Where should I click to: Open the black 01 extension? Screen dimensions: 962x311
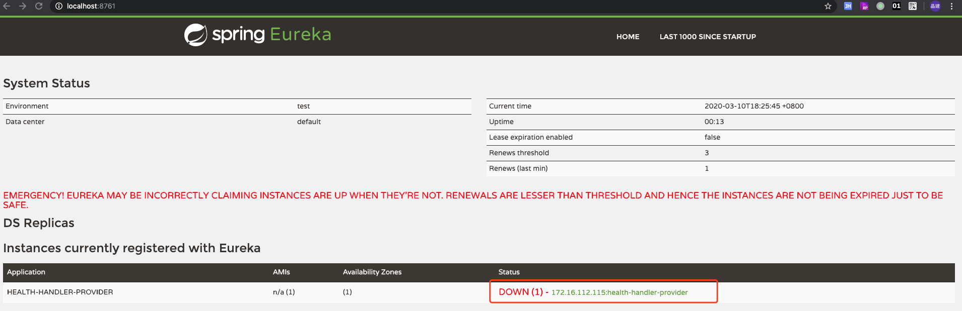point(897,6)
